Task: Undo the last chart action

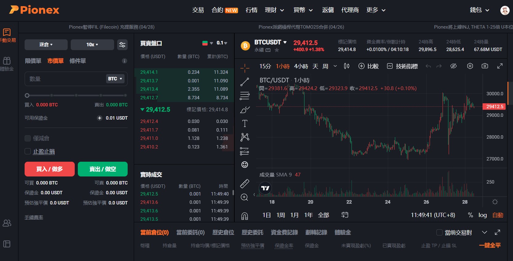Action: tap(428, 66)
